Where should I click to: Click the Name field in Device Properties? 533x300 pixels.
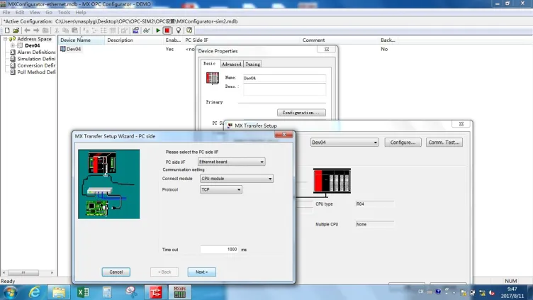284,78
